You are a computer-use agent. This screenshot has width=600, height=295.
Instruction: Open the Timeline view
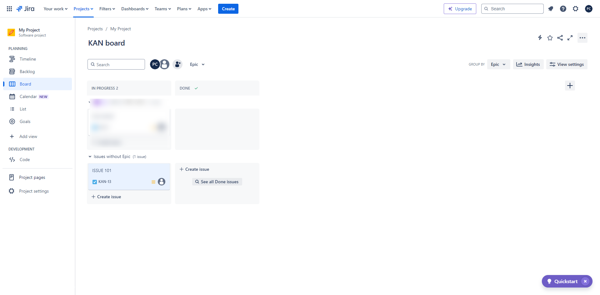tap(37, 59)
